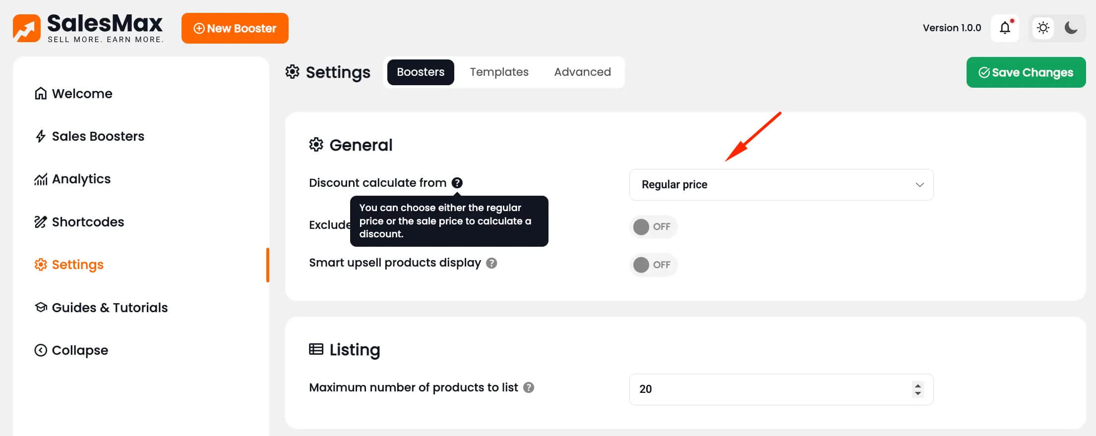
Task: Click help icon beside Smart upsell products display
Action: [x=491, y=263]
